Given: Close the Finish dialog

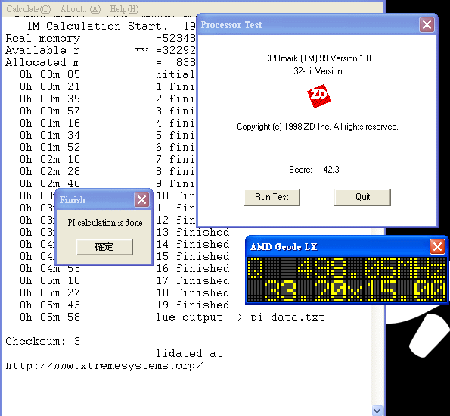Looking at the screenshot, I should [x=141, y=199].
